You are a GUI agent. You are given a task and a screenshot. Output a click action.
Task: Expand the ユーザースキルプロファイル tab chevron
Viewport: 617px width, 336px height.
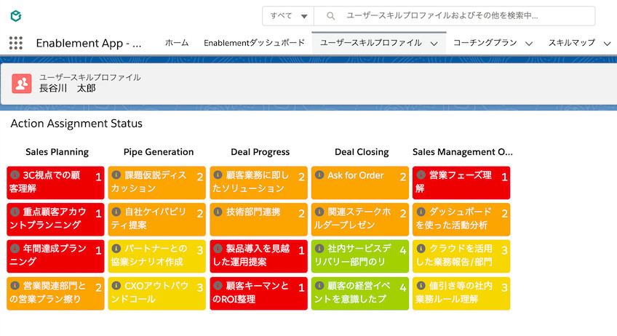(x=434, y=44)
